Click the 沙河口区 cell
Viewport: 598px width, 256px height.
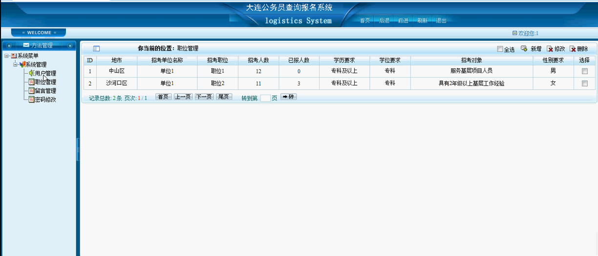(117, 83)
